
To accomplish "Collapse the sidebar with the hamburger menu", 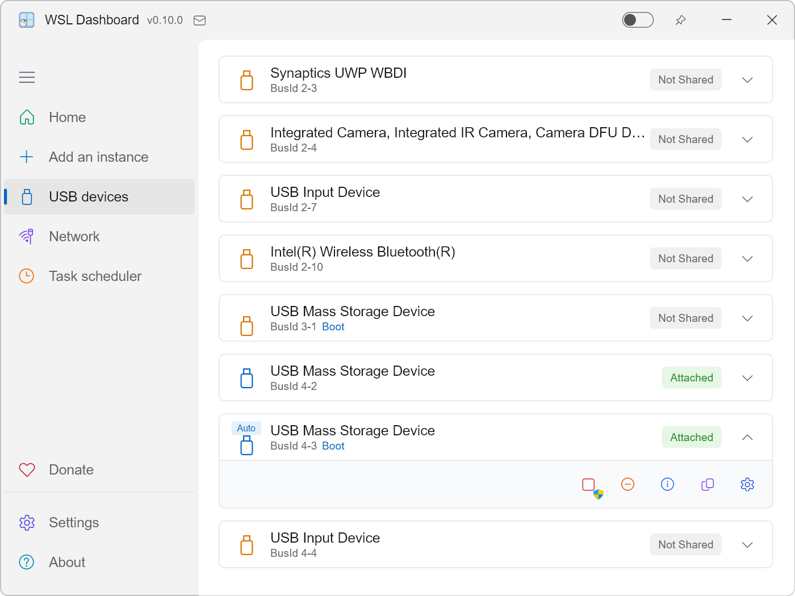I will (27, 77).
